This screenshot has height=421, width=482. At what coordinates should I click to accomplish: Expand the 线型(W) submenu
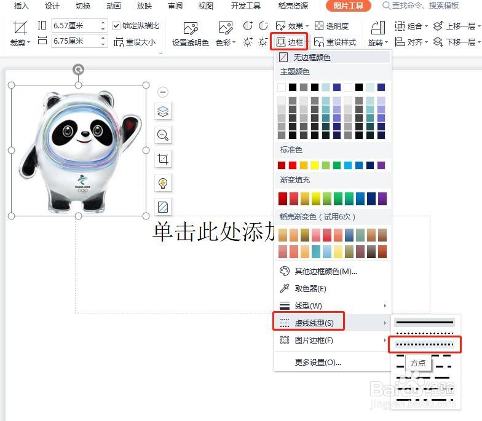pyautogui.click(x=332, y=305)
